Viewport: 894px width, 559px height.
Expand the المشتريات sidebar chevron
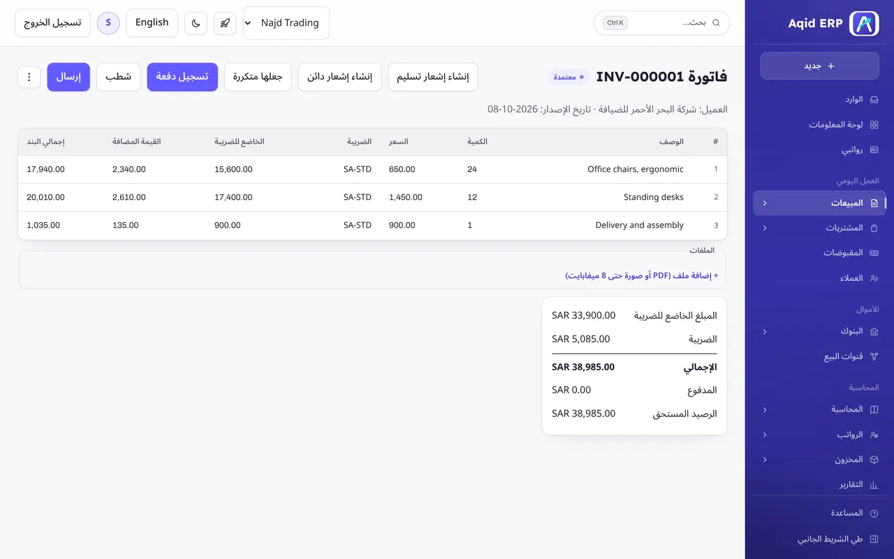click(x=765, y=228)
